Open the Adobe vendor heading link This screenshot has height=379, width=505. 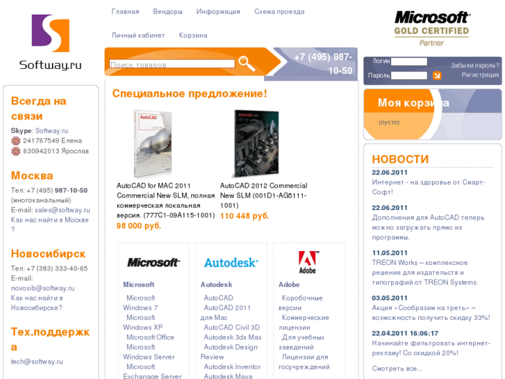(x=289, y=284)
